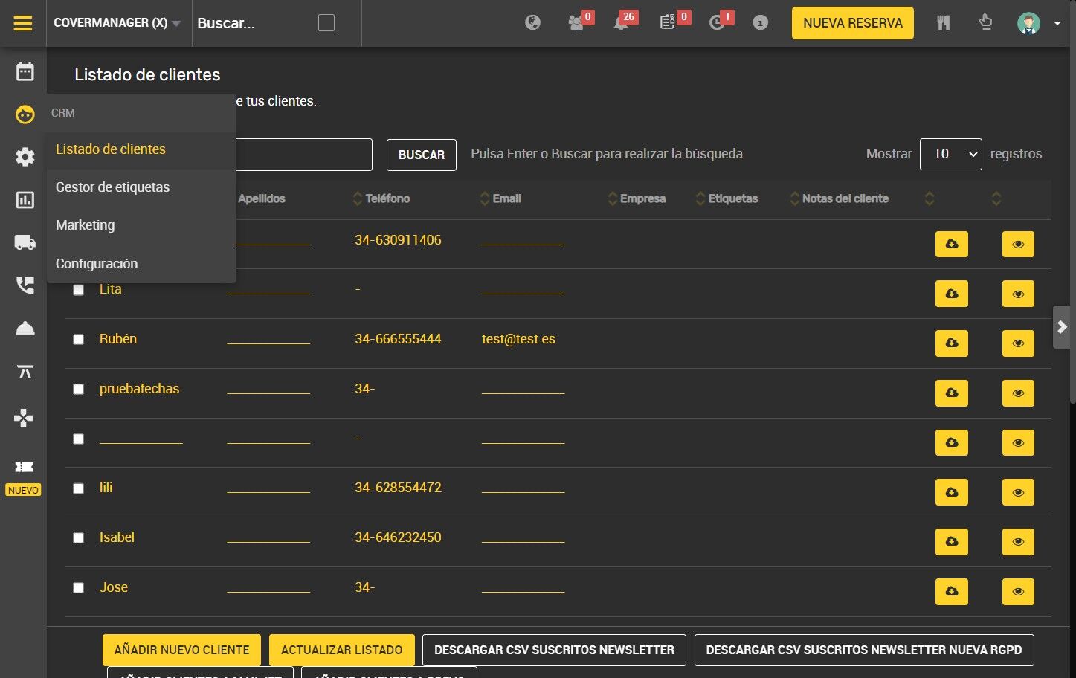
Task: Click the download cloud icon for Rubén
Action: coord(951,343)
